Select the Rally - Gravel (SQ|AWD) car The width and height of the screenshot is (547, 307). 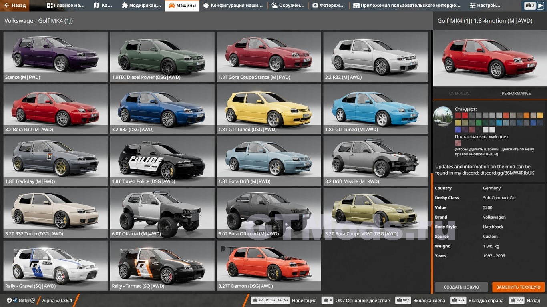coord(56,265)
